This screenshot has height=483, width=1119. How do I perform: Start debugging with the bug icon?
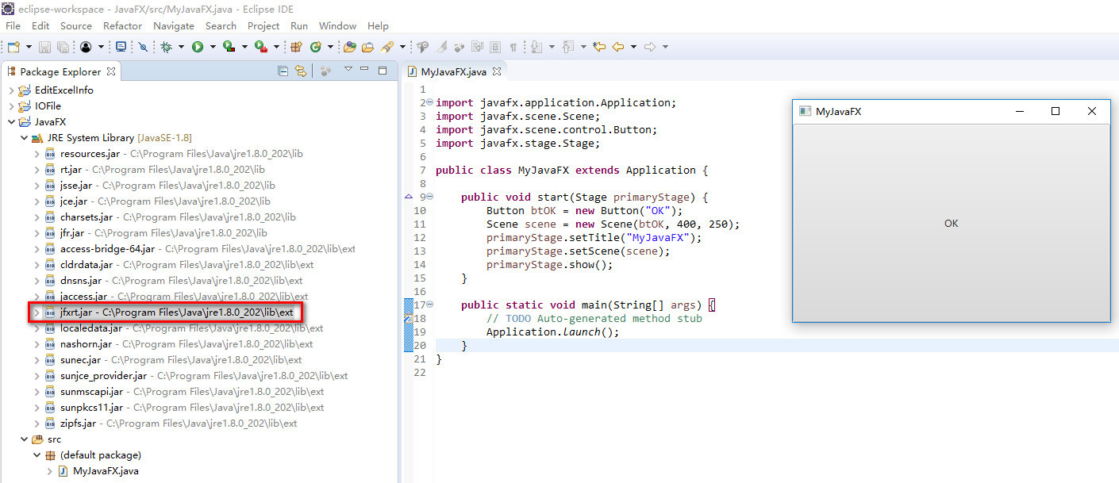click(167, 47)
